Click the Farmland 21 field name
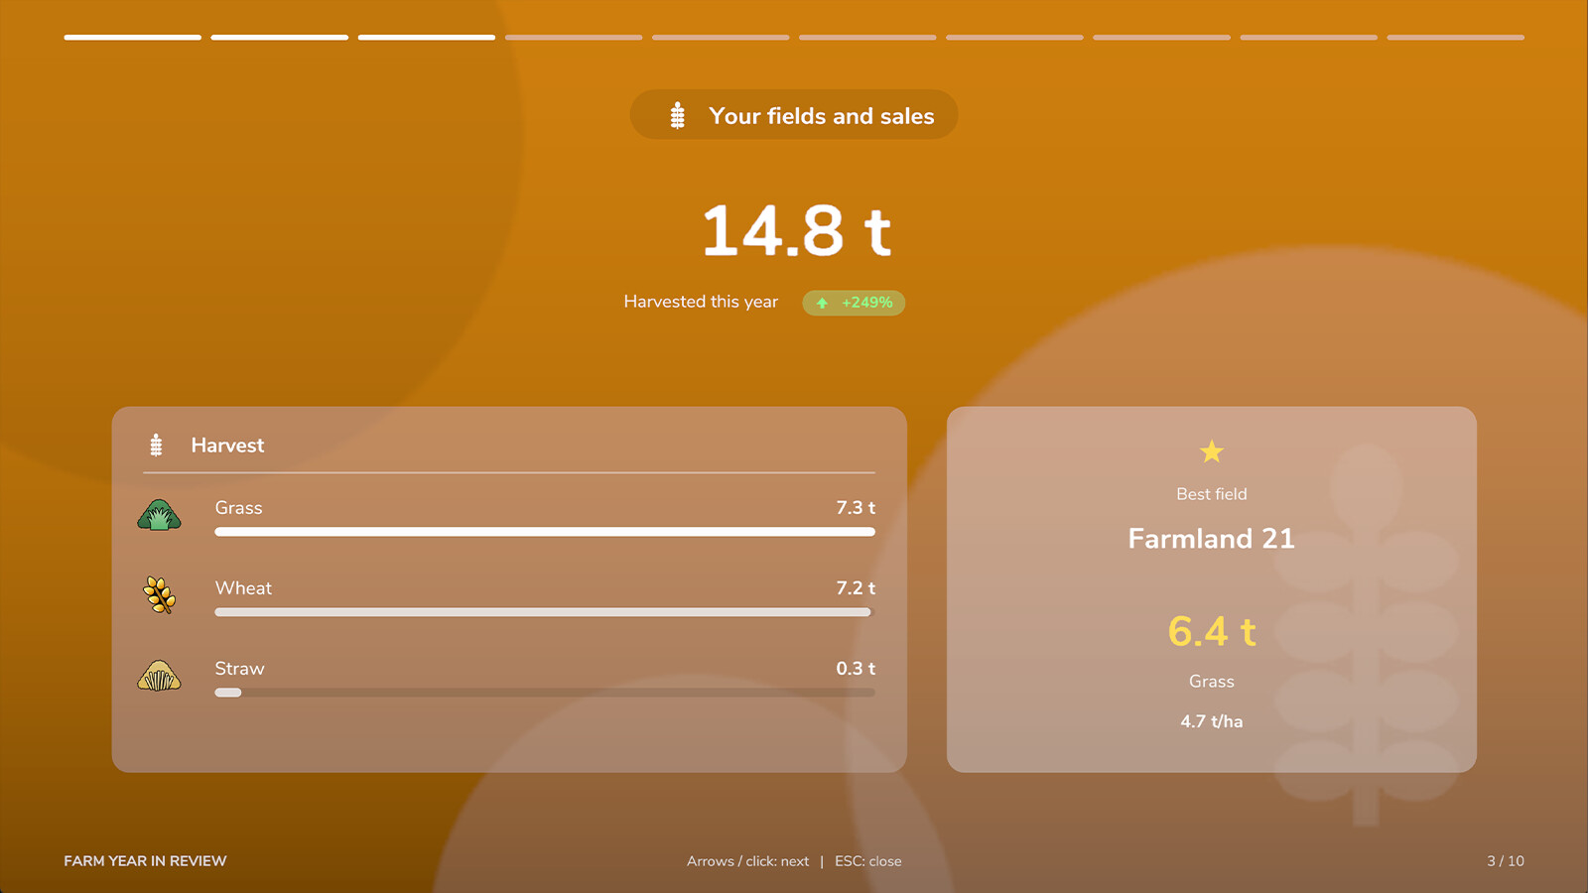 tap(1212, 539)
